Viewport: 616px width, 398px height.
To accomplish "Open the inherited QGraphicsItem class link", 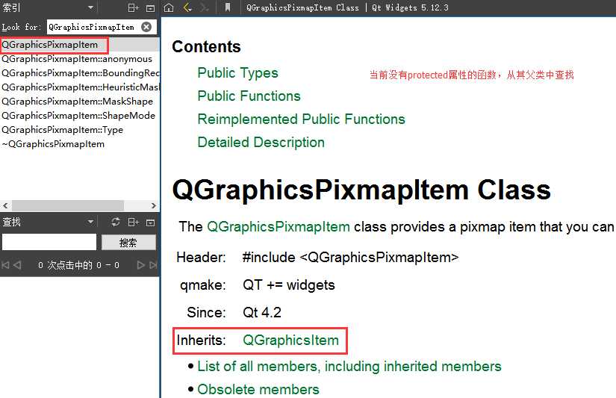I will (290, 341).
